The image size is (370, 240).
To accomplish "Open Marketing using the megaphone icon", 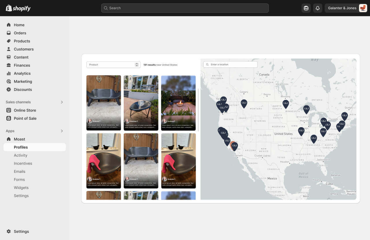I will 9,81.
